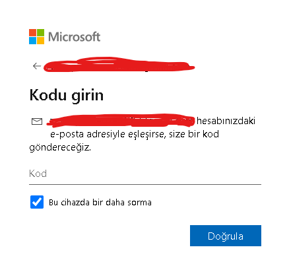Viewport: 289px width, 272px height.
Task: Click the four-color Microsoft logo squares
Action: point(36,36)
